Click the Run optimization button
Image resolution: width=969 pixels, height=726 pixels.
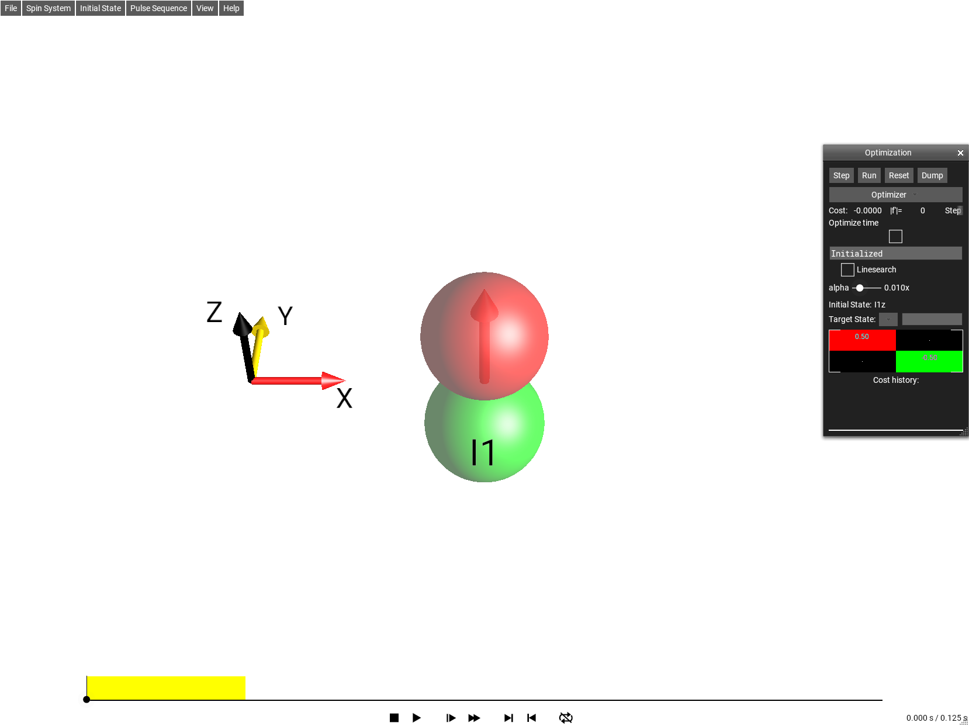(869, 175)
